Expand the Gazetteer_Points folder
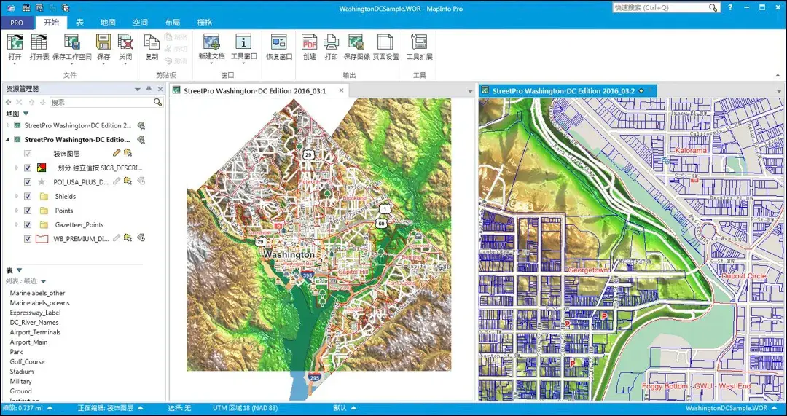Viewport: 787px width, 416px height. 17,224
